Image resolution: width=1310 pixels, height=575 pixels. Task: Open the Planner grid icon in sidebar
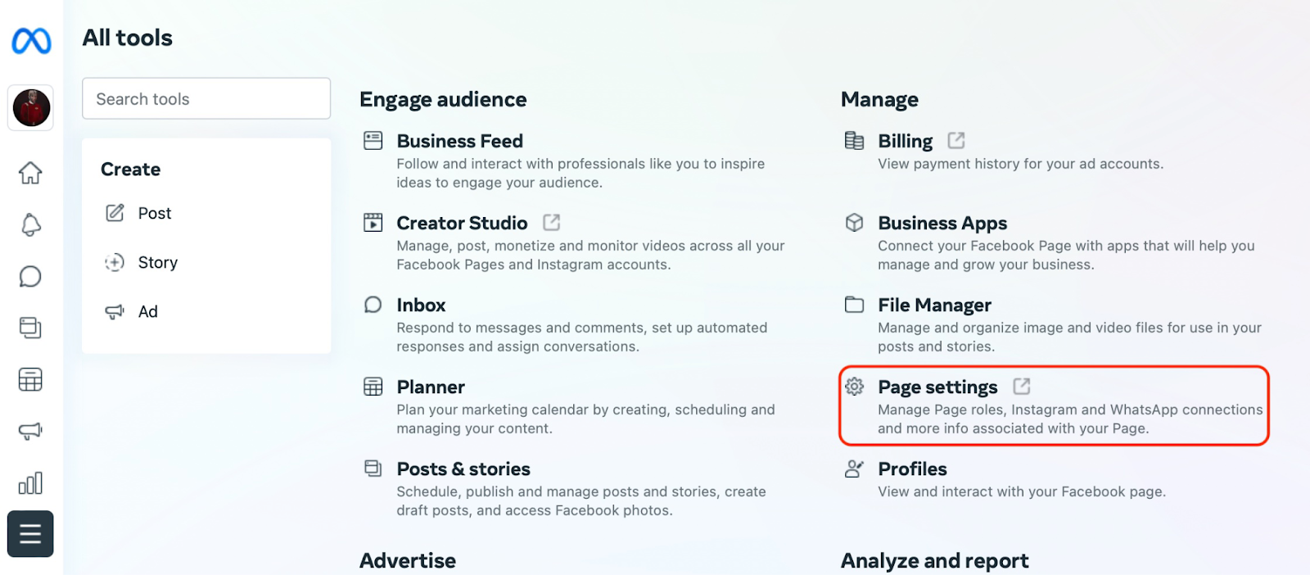click(x=30, y=380)
